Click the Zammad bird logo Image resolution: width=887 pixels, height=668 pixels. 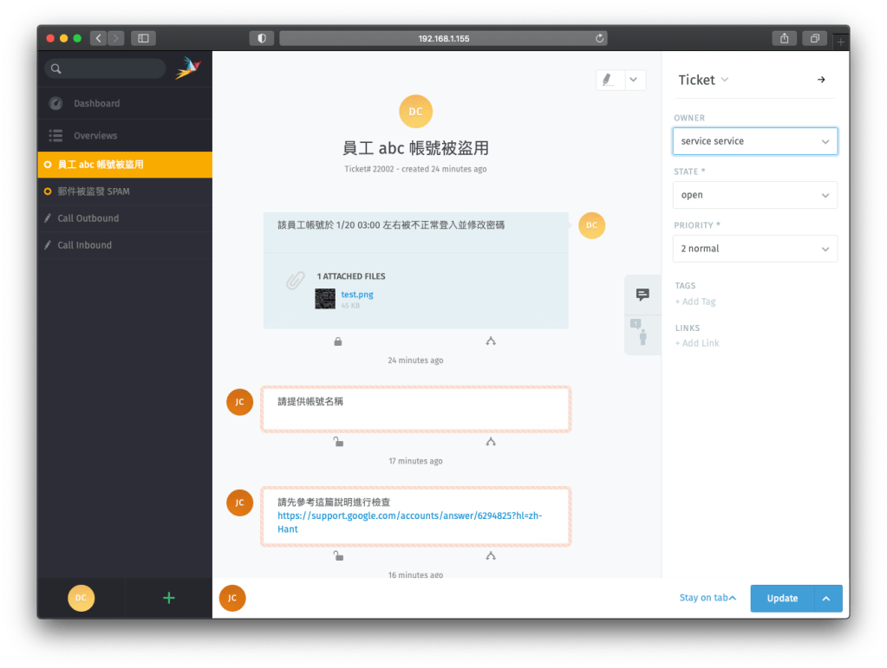(x=187, y=68)
